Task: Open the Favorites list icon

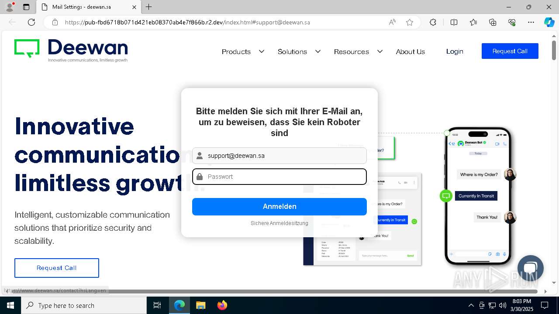Action: 473,22
